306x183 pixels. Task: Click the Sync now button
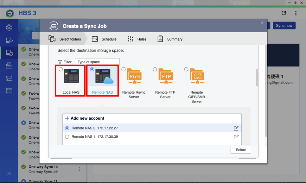pos(284,26)
